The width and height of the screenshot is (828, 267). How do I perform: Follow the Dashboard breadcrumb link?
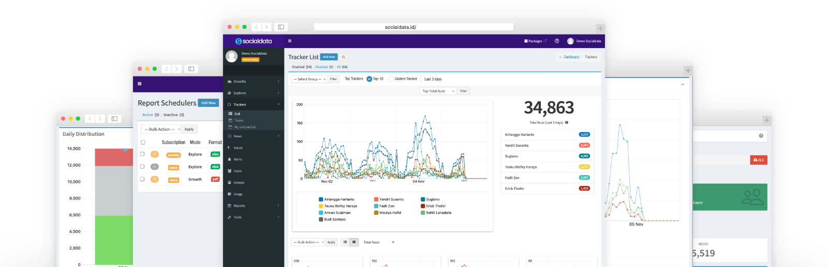tap(571, 57)
